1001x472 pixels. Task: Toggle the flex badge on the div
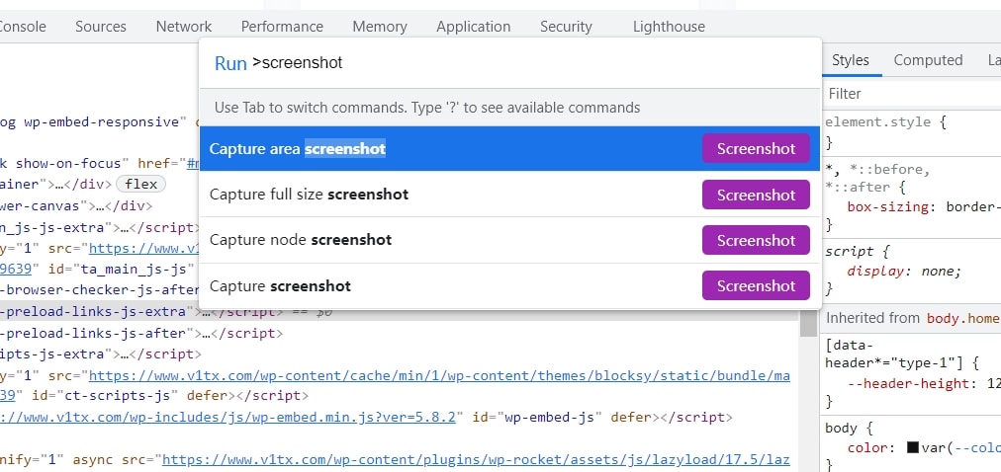point(140,184)
